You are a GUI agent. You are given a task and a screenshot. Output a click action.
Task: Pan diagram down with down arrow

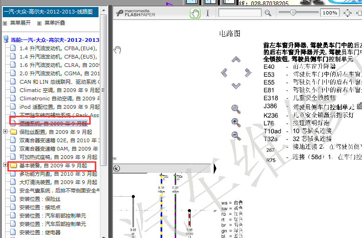click(236, 86)
